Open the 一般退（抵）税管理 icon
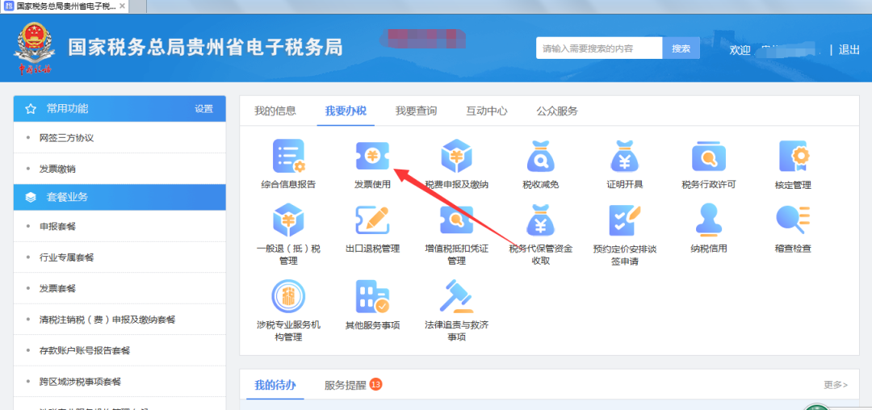The width and height of the screenshot is (872, 410). pyautogui.click(x=288, y=220)
